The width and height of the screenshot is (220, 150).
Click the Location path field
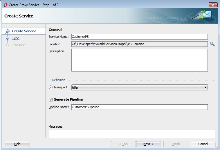139,44
